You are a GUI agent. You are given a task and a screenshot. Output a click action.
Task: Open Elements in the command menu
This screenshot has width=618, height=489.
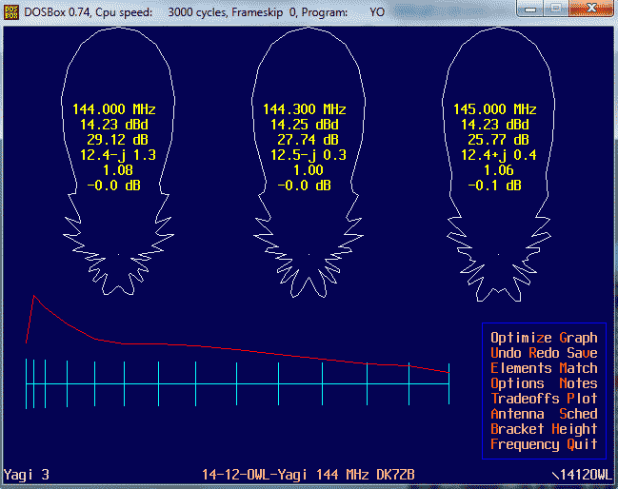521,368
